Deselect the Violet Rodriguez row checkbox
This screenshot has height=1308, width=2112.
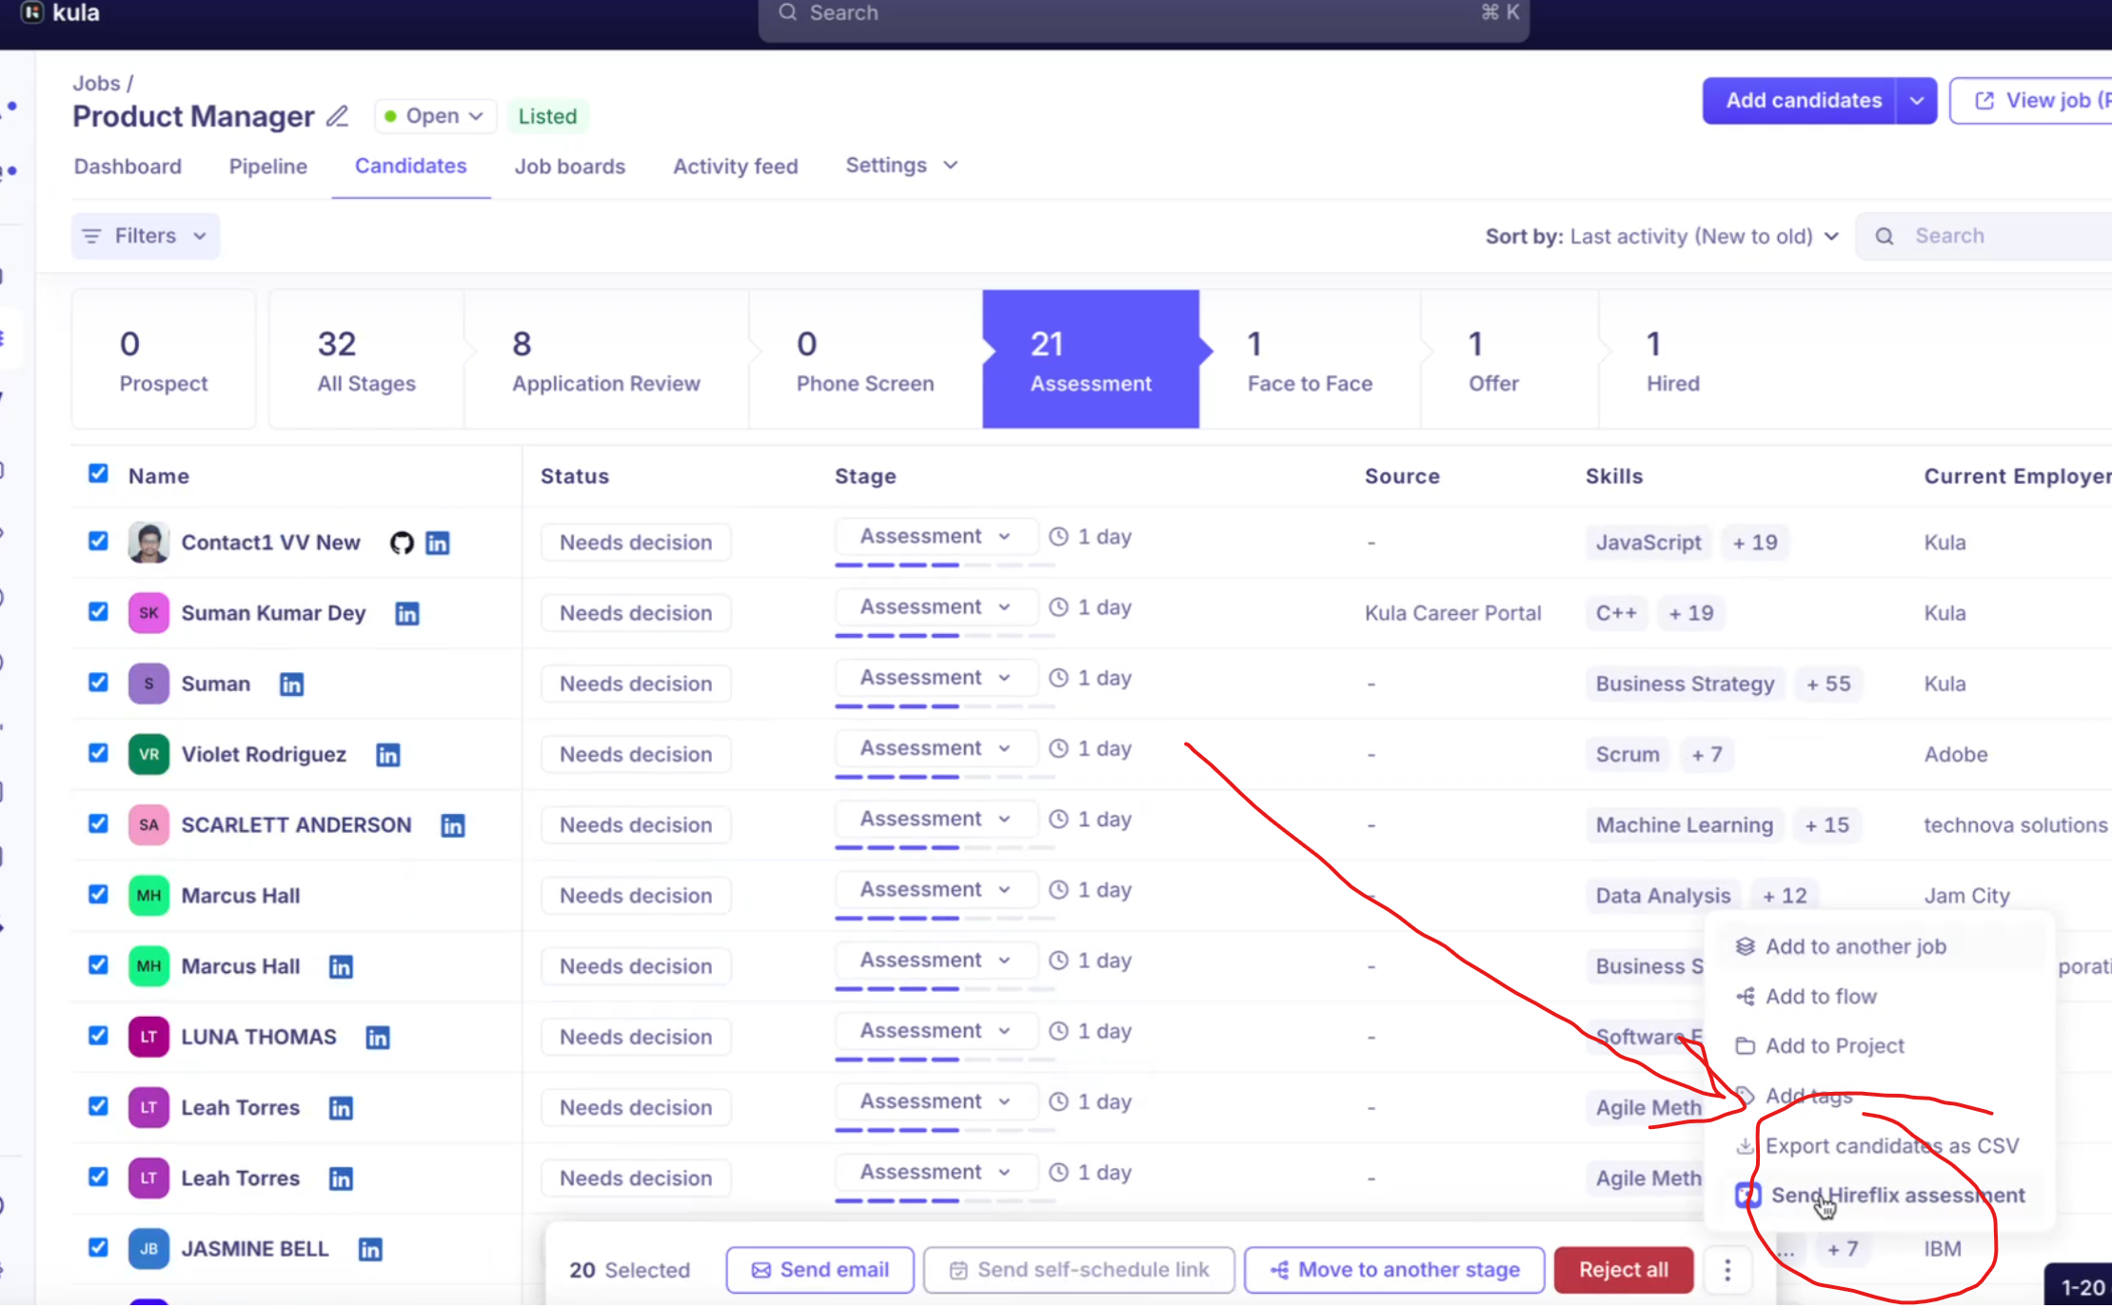pyautogui.click(x=98, y=753)
